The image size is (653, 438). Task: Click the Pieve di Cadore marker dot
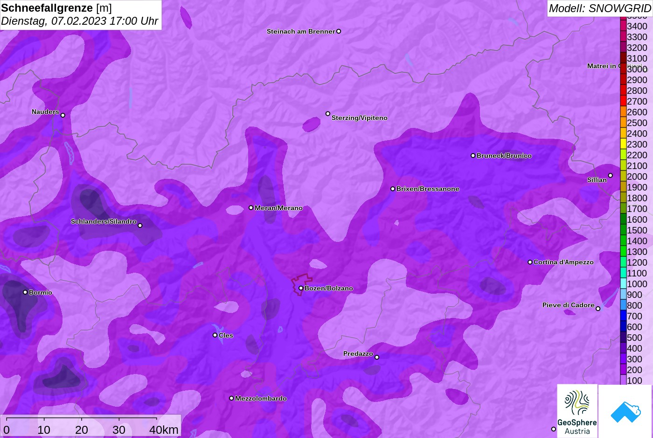[598, 309]
